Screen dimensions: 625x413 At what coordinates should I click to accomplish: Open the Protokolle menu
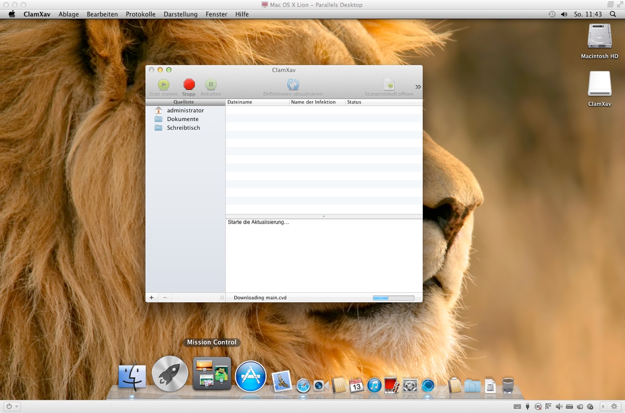point(141,14)
